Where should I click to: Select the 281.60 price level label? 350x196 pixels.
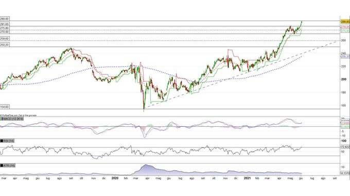click(x=5, y=24)
